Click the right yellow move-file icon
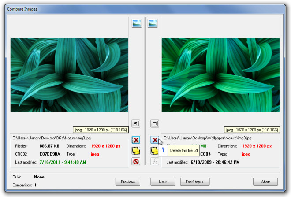Viewport: 291px width, 197px height. click(x=154, y=151)
